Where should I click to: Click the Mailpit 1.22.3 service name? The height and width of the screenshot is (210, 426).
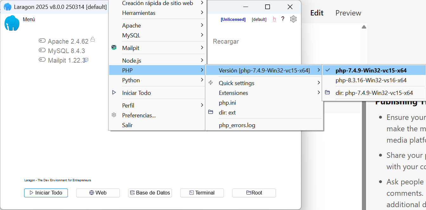(x=67, y=60)
